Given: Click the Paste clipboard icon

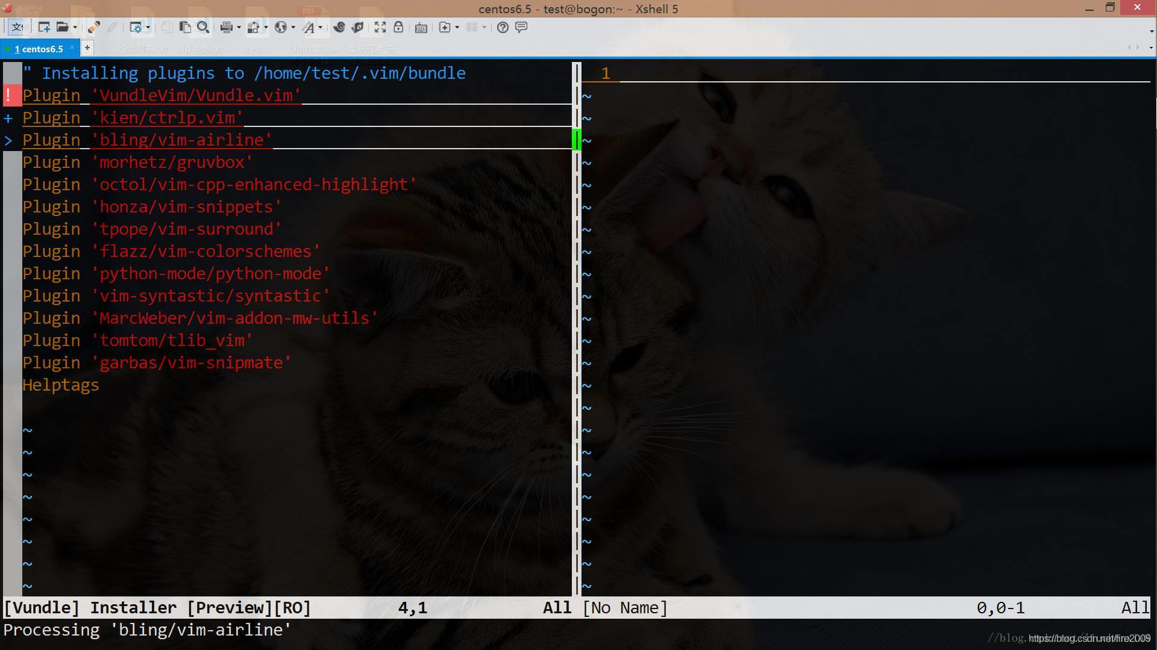Looking at the screenshot, I should click(x=185, y=27).
